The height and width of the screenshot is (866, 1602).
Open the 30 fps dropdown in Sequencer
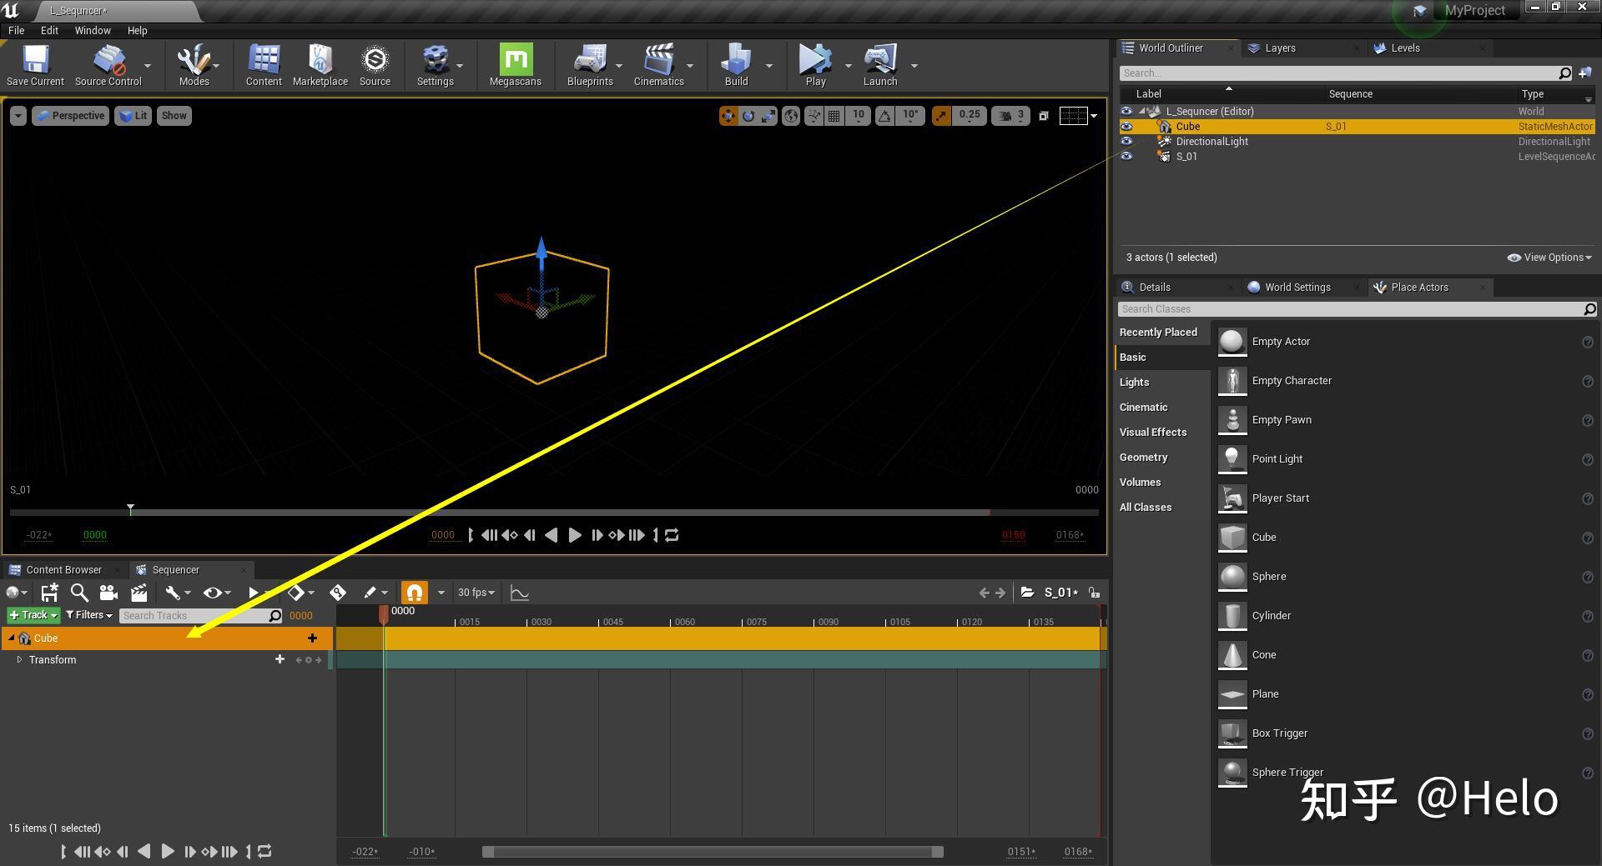pos(475,593)
